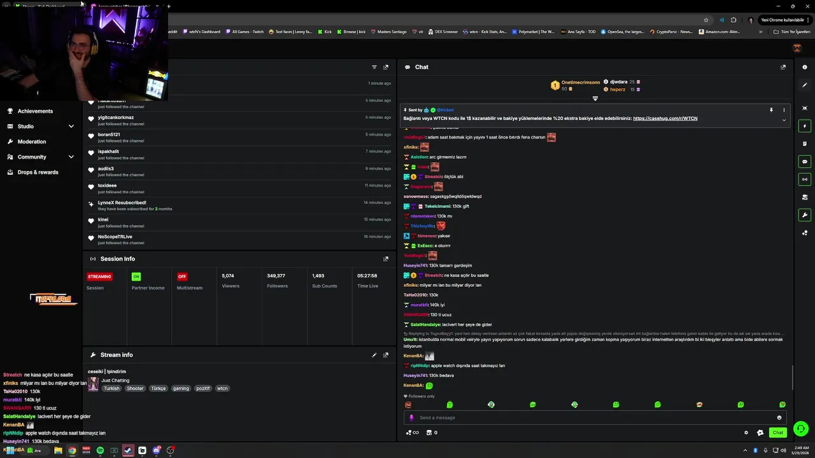This screenshot has height=458, width=815.
Task: Click the STREAMING session status badge
Action: click(x=99, y=277)
